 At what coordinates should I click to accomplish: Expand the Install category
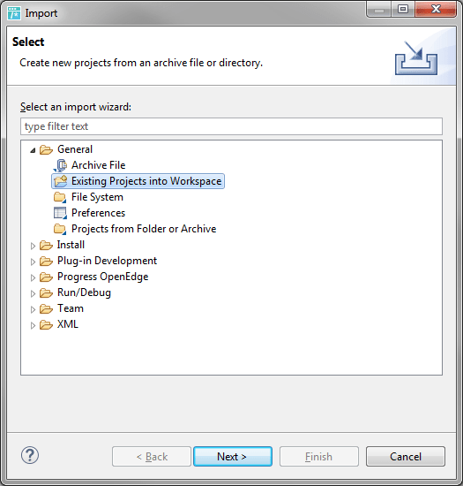coord(33,246)
